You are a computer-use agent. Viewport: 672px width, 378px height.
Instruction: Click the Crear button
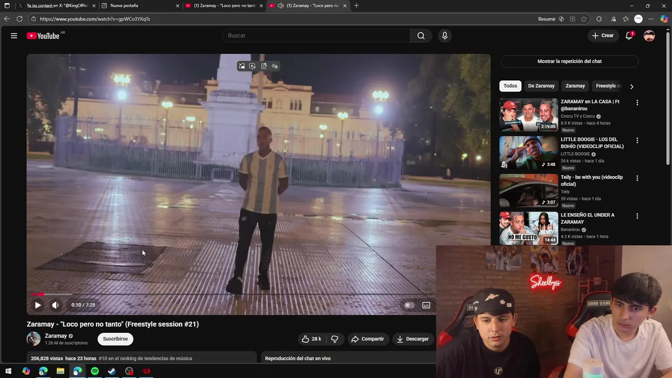click(603, 36)
